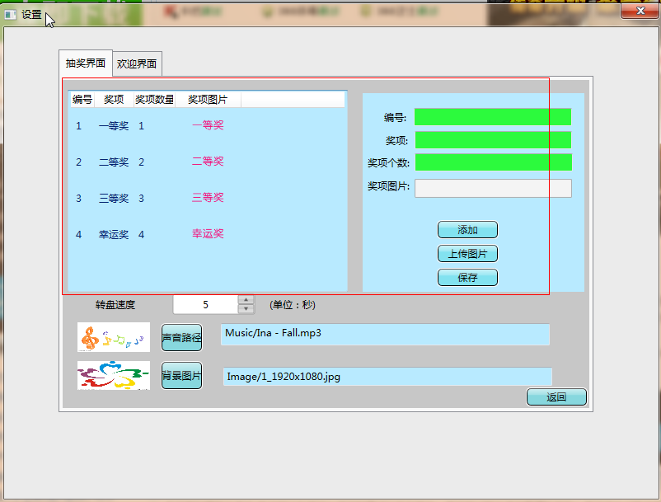The width and height of the screenshot is (661, 502).
Task: Click the 保存 button
Action: click(x=467, y=277)
